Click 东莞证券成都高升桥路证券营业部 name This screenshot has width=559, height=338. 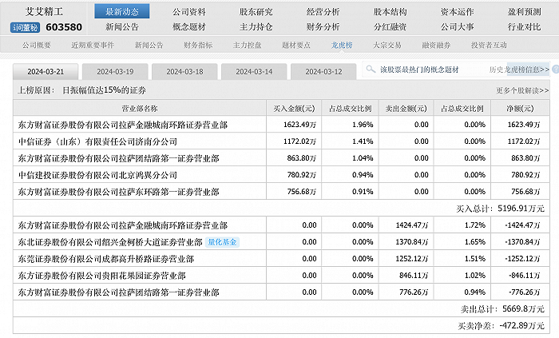[106, 259]
